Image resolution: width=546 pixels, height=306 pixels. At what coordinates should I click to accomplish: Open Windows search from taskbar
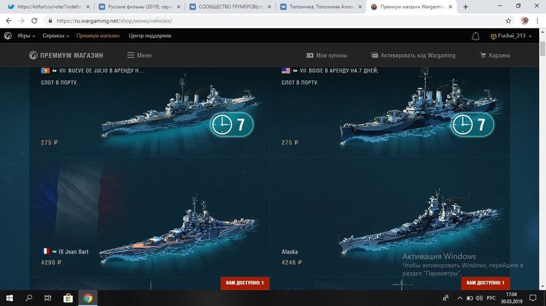[x=29, y=298]
